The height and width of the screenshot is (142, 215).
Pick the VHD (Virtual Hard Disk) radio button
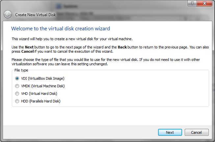(x=17, y=94)
